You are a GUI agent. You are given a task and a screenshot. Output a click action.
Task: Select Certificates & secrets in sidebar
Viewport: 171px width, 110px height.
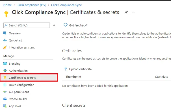pyautogui.click(x=29, y=78)
